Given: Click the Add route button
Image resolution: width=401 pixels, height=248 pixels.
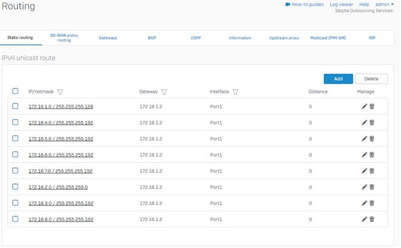Looking at the screenshot, I should pos(338,79).
